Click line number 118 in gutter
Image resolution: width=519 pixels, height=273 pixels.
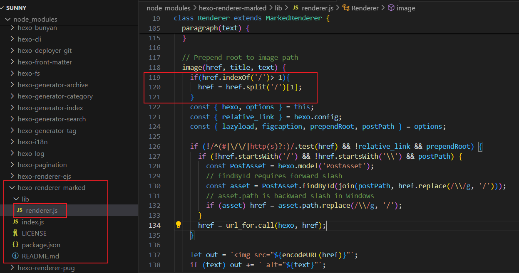coord(154,67)
